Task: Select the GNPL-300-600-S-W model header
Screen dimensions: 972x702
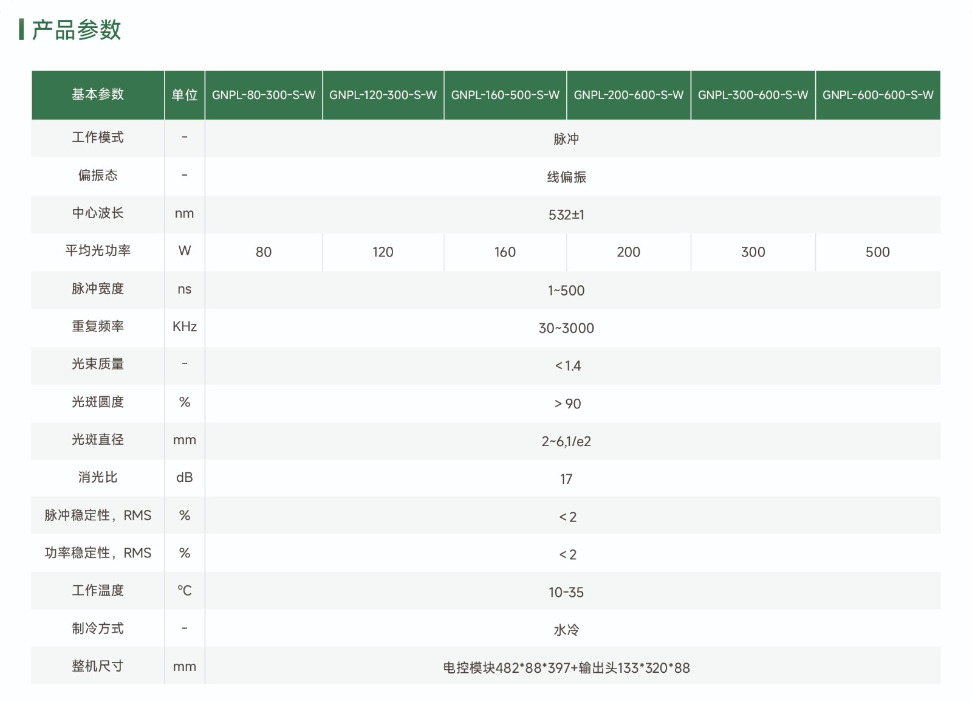Action: [753, 95]
